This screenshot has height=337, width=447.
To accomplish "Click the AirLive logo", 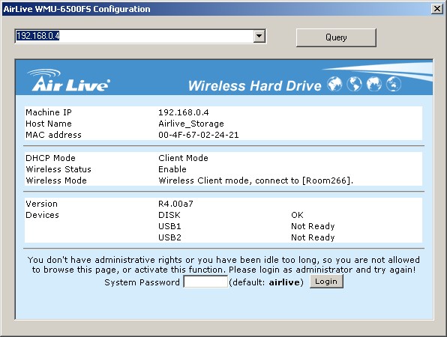I will [69, 81].
